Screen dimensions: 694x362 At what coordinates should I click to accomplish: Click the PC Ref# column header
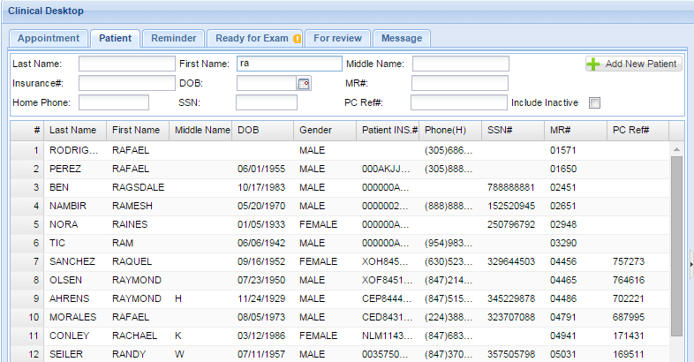(x=637, y=130)
